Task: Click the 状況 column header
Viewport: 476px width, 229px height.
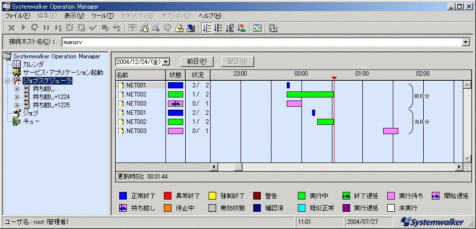Action: 198,74
